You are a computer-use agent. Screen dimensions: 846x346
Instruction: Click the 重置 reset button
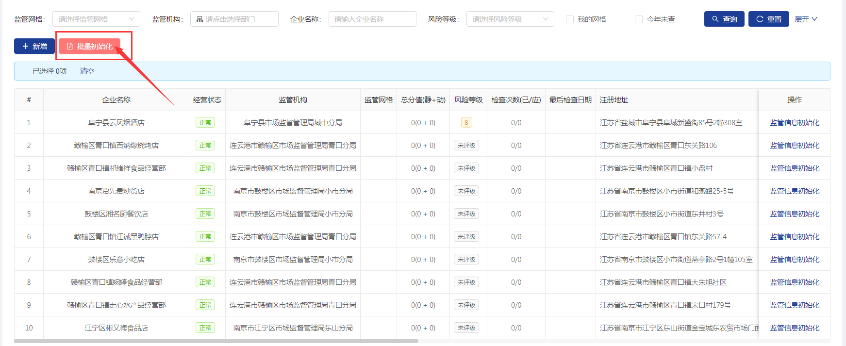768,19
